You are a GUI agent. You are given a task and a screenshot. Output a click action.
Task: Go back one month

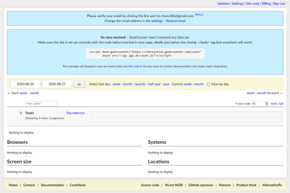[34, 93]
